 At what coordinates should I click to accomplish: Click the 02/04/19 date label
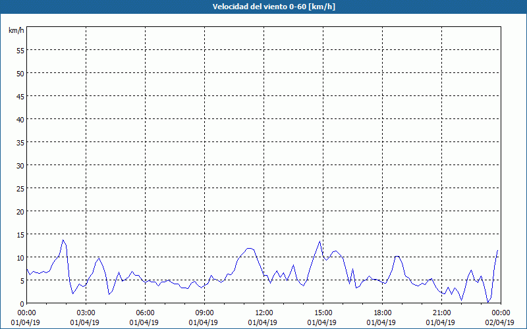(x=499, y=322)
